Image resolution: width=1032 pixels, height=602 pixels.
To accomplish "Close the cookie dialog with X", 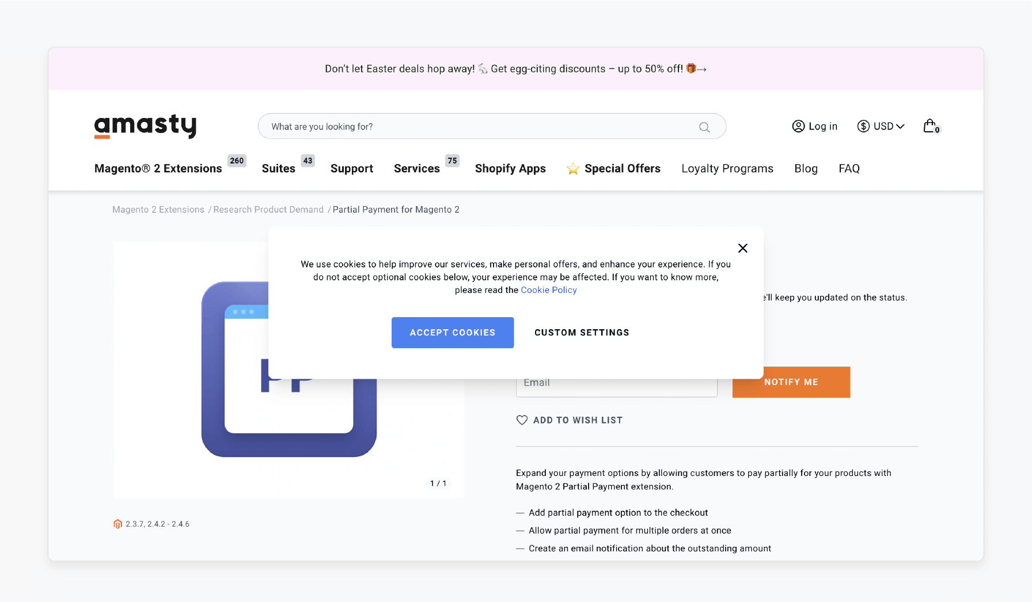I will [x=743, y=248].
